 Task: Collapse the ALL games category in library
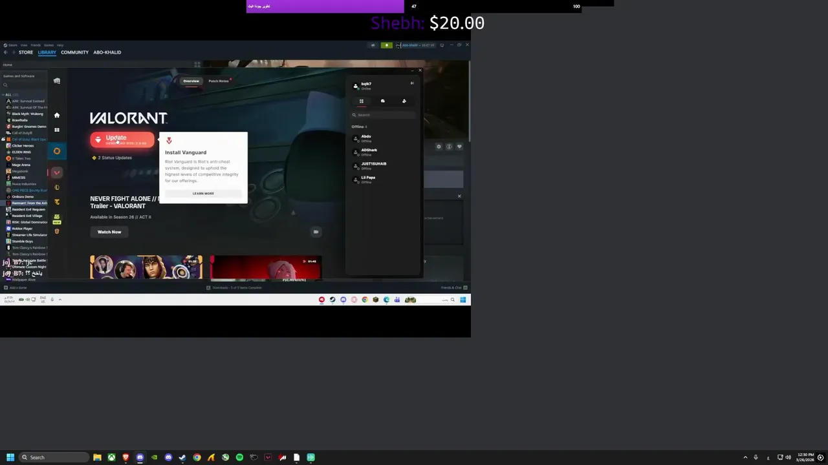[4, 95]
